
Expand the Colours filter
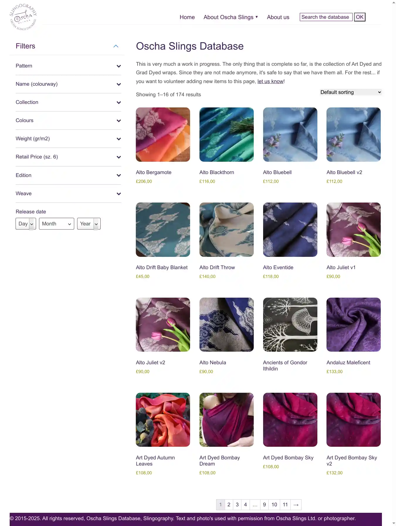pyautogui.click(x=68, y=121)
